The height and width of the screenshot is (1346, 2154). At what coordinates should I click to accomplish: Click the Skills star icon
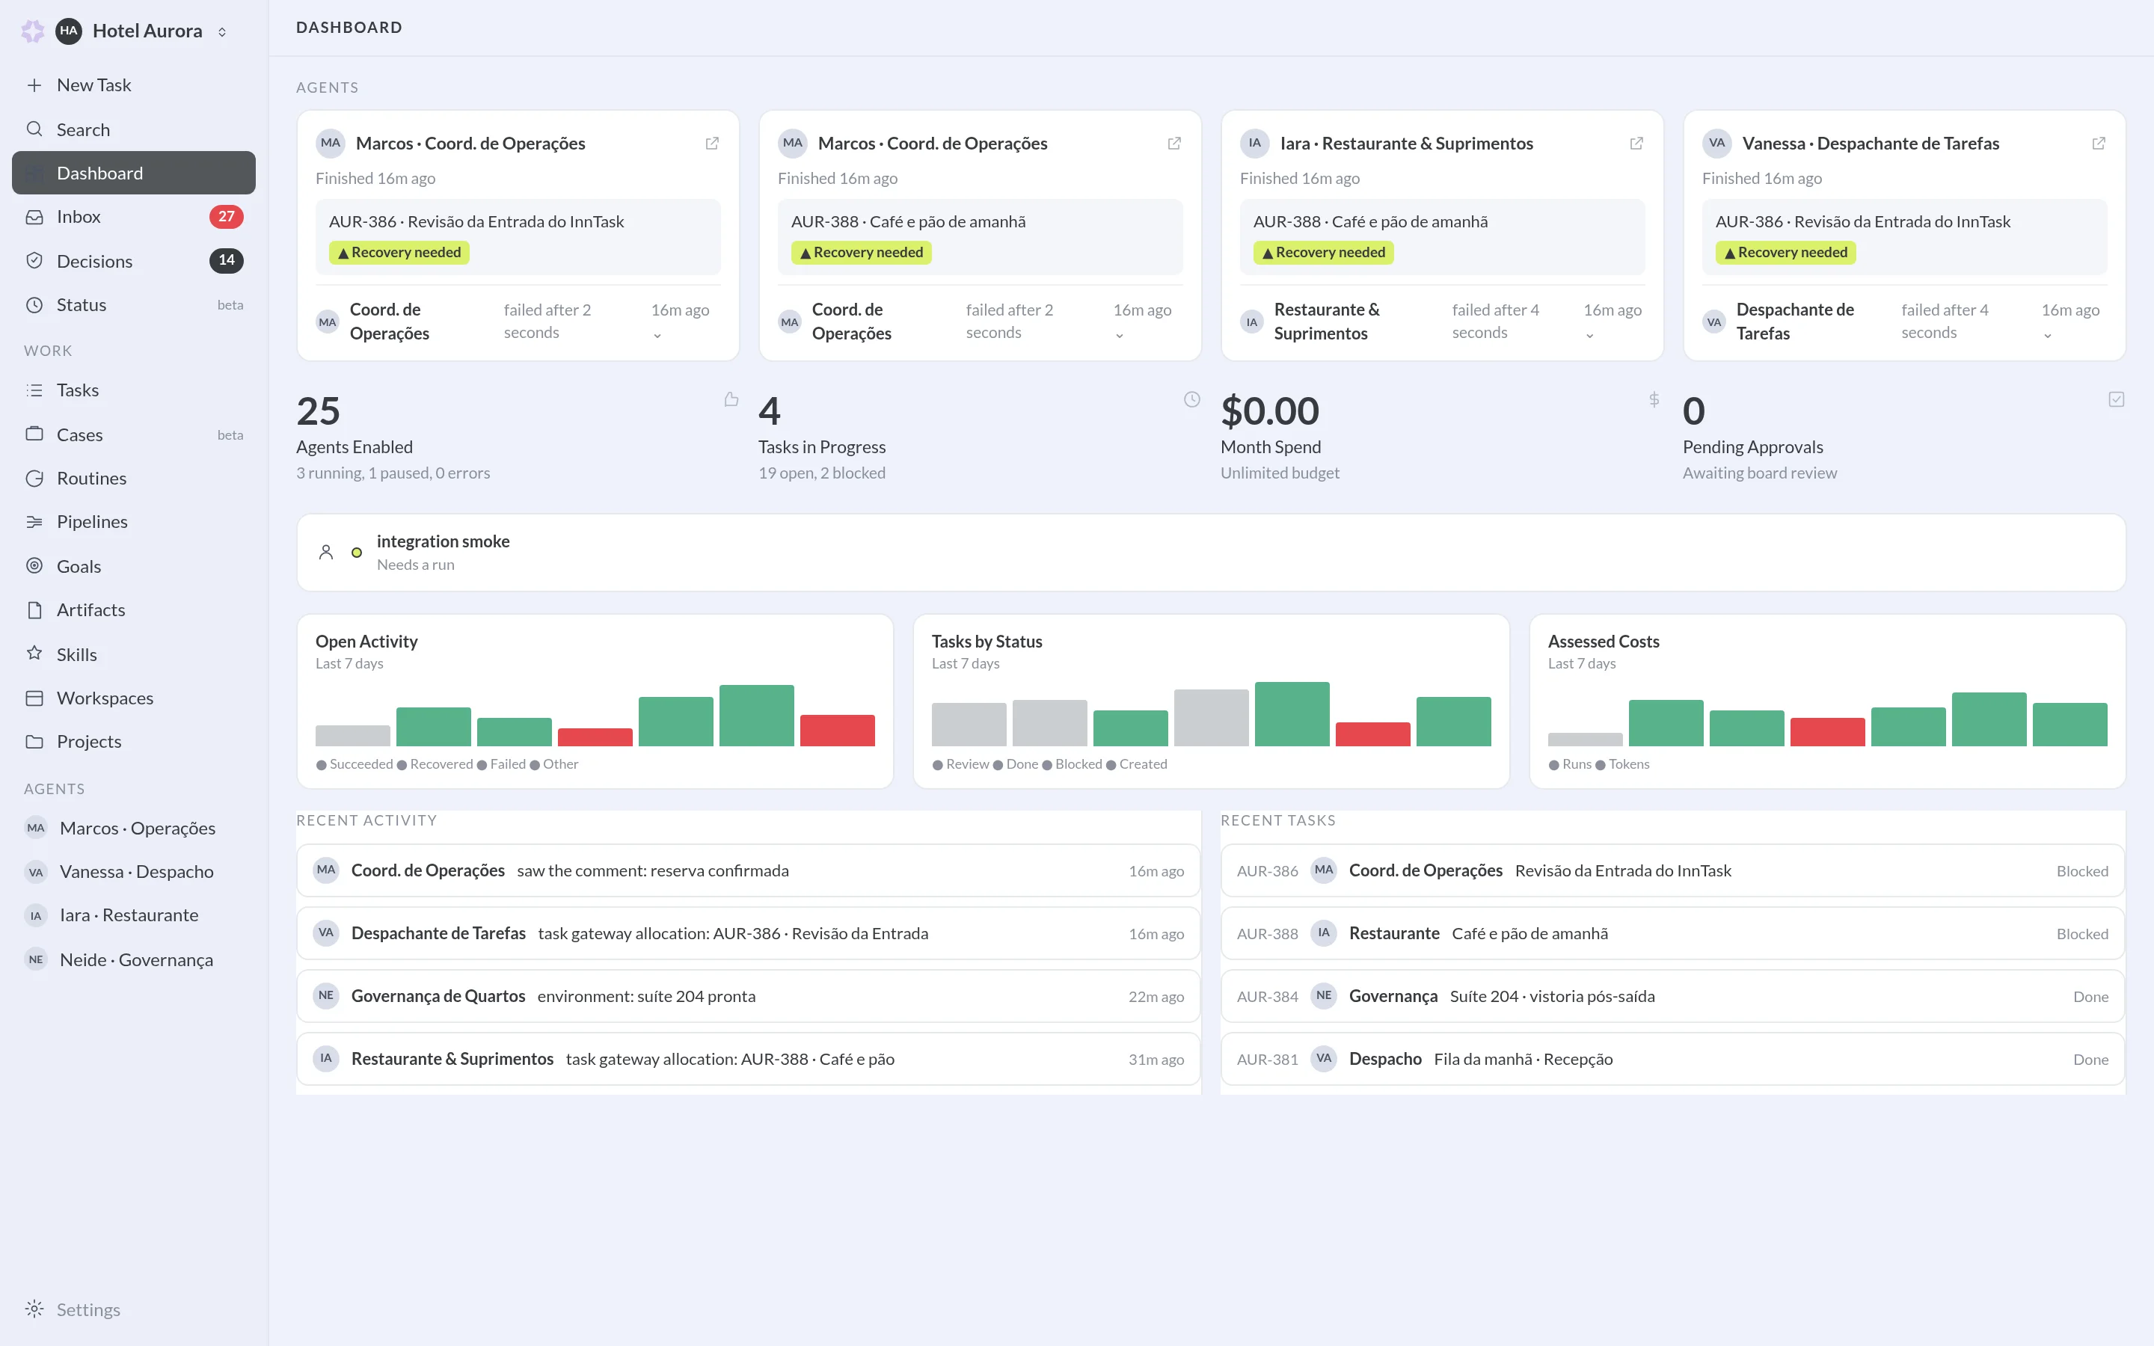point(34,654)
